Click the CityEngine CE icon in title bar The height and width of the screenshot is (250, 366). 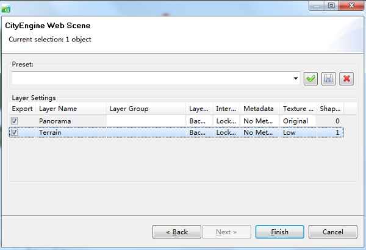[x=6, y=8]
